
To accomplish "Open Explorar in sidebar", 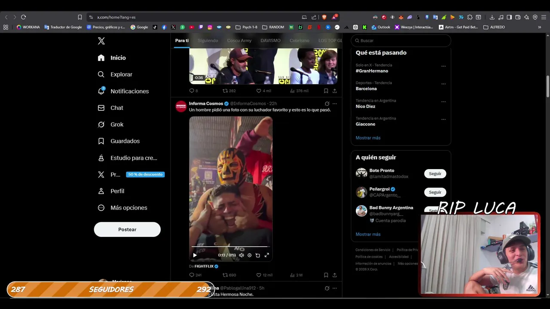I will [x=115, y=74].
